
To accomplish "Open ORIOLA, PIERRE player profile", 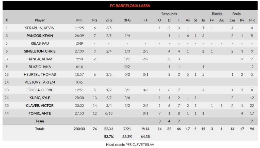I will tap(40, 90).
